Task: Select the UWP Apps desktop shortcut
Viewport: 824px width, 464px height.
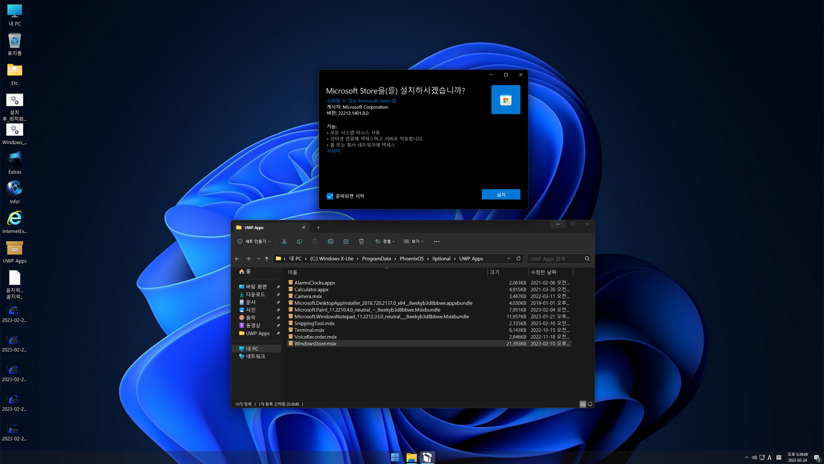Action: tap(14, 252)
